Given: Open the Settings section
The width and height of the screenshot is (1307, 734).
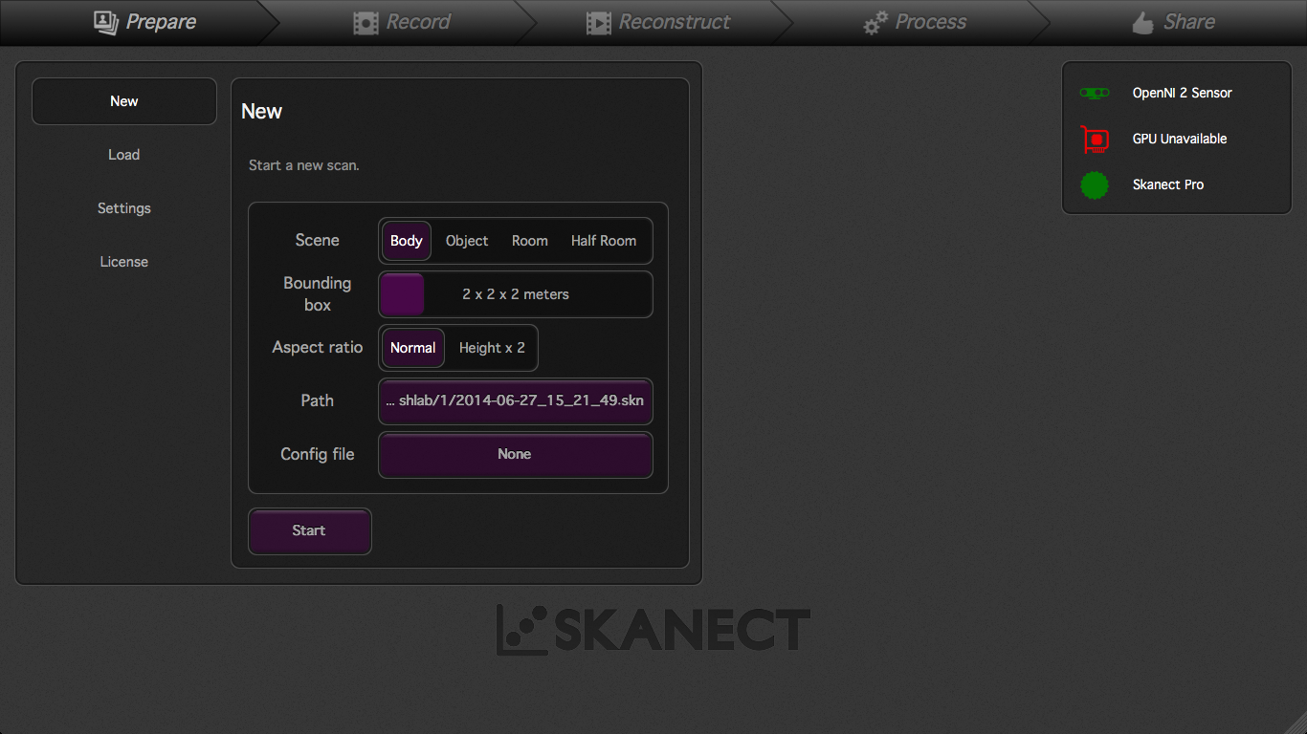Looking at the screenshot, I should pos(124,208).
